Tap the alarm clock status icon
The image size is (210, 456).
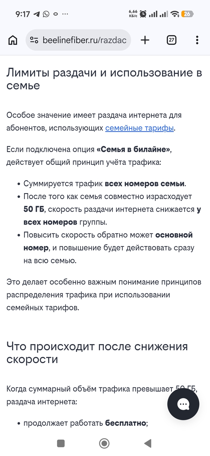tap(143, 14)
